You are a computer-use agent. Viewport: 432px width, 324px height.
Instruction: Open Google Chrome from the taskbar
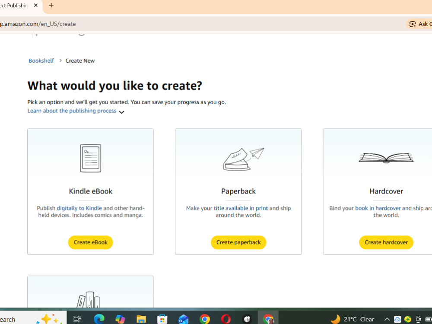(x=205, y=319)
